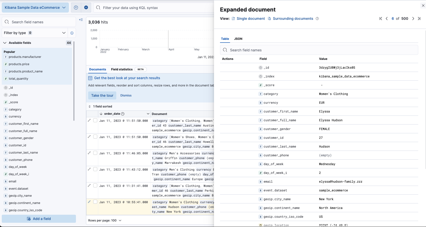Click the add filter plus icon
426x227 pixels.
(86, 8)
